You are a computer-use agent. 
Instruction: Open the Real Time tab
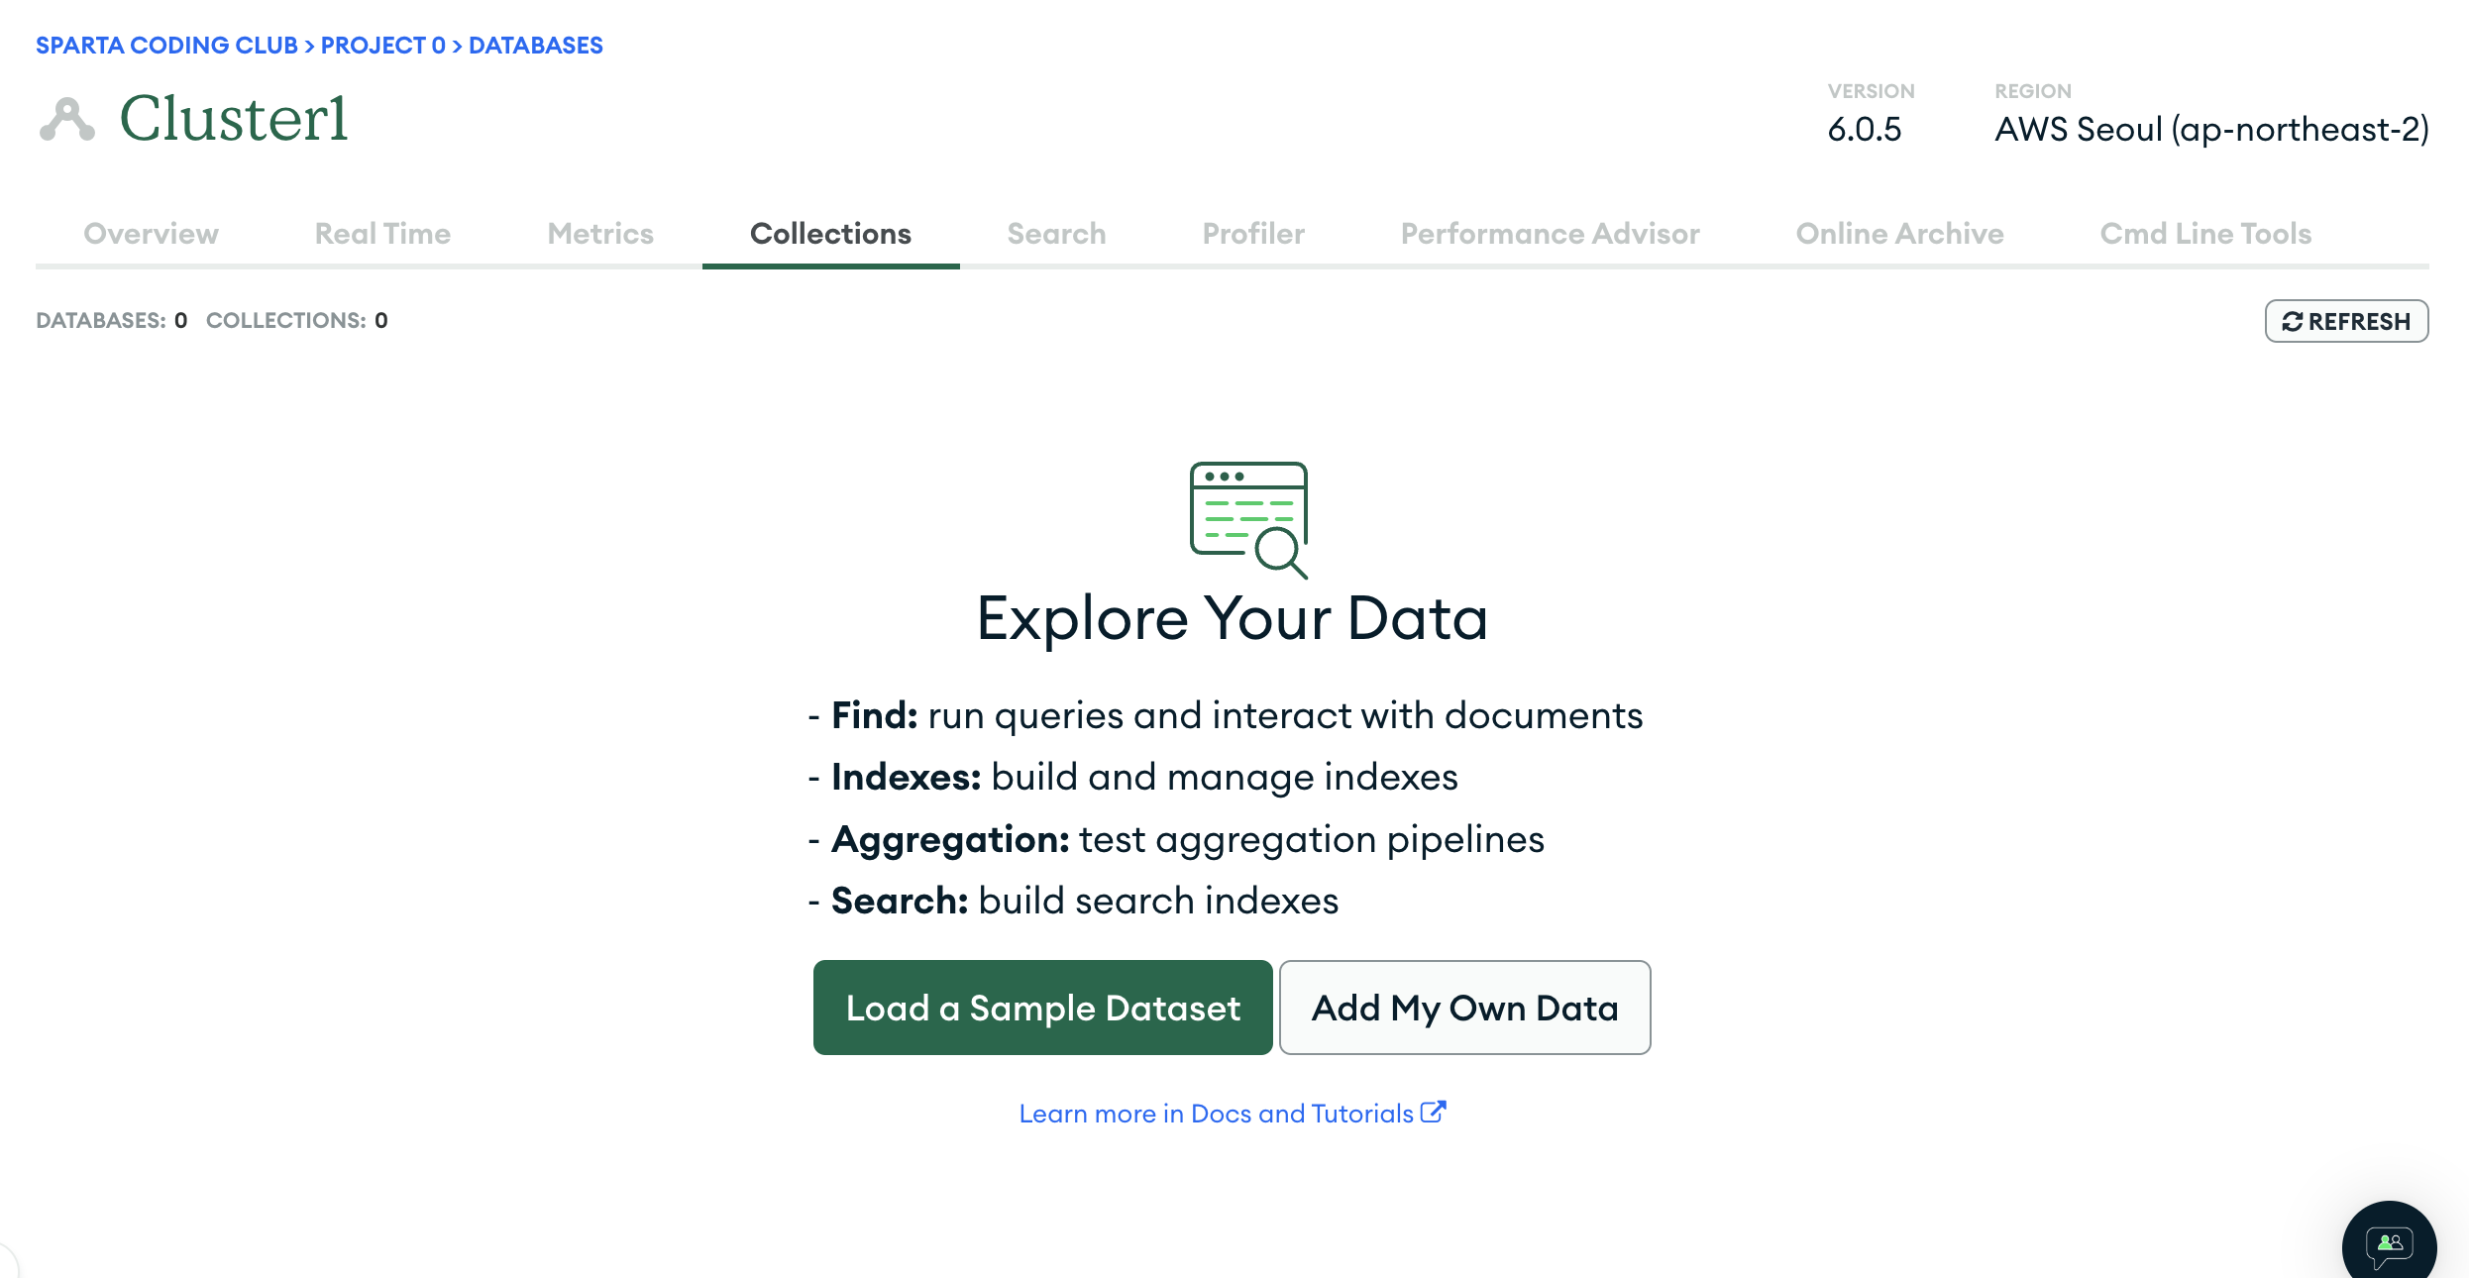(382, 234)
